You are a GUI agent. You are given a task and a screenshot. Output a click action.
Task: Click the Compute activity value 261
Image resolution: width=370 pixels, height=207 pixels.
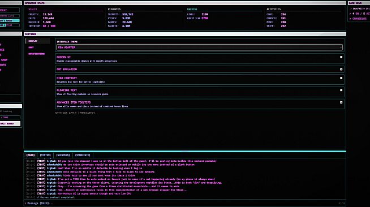click(283, 18)
